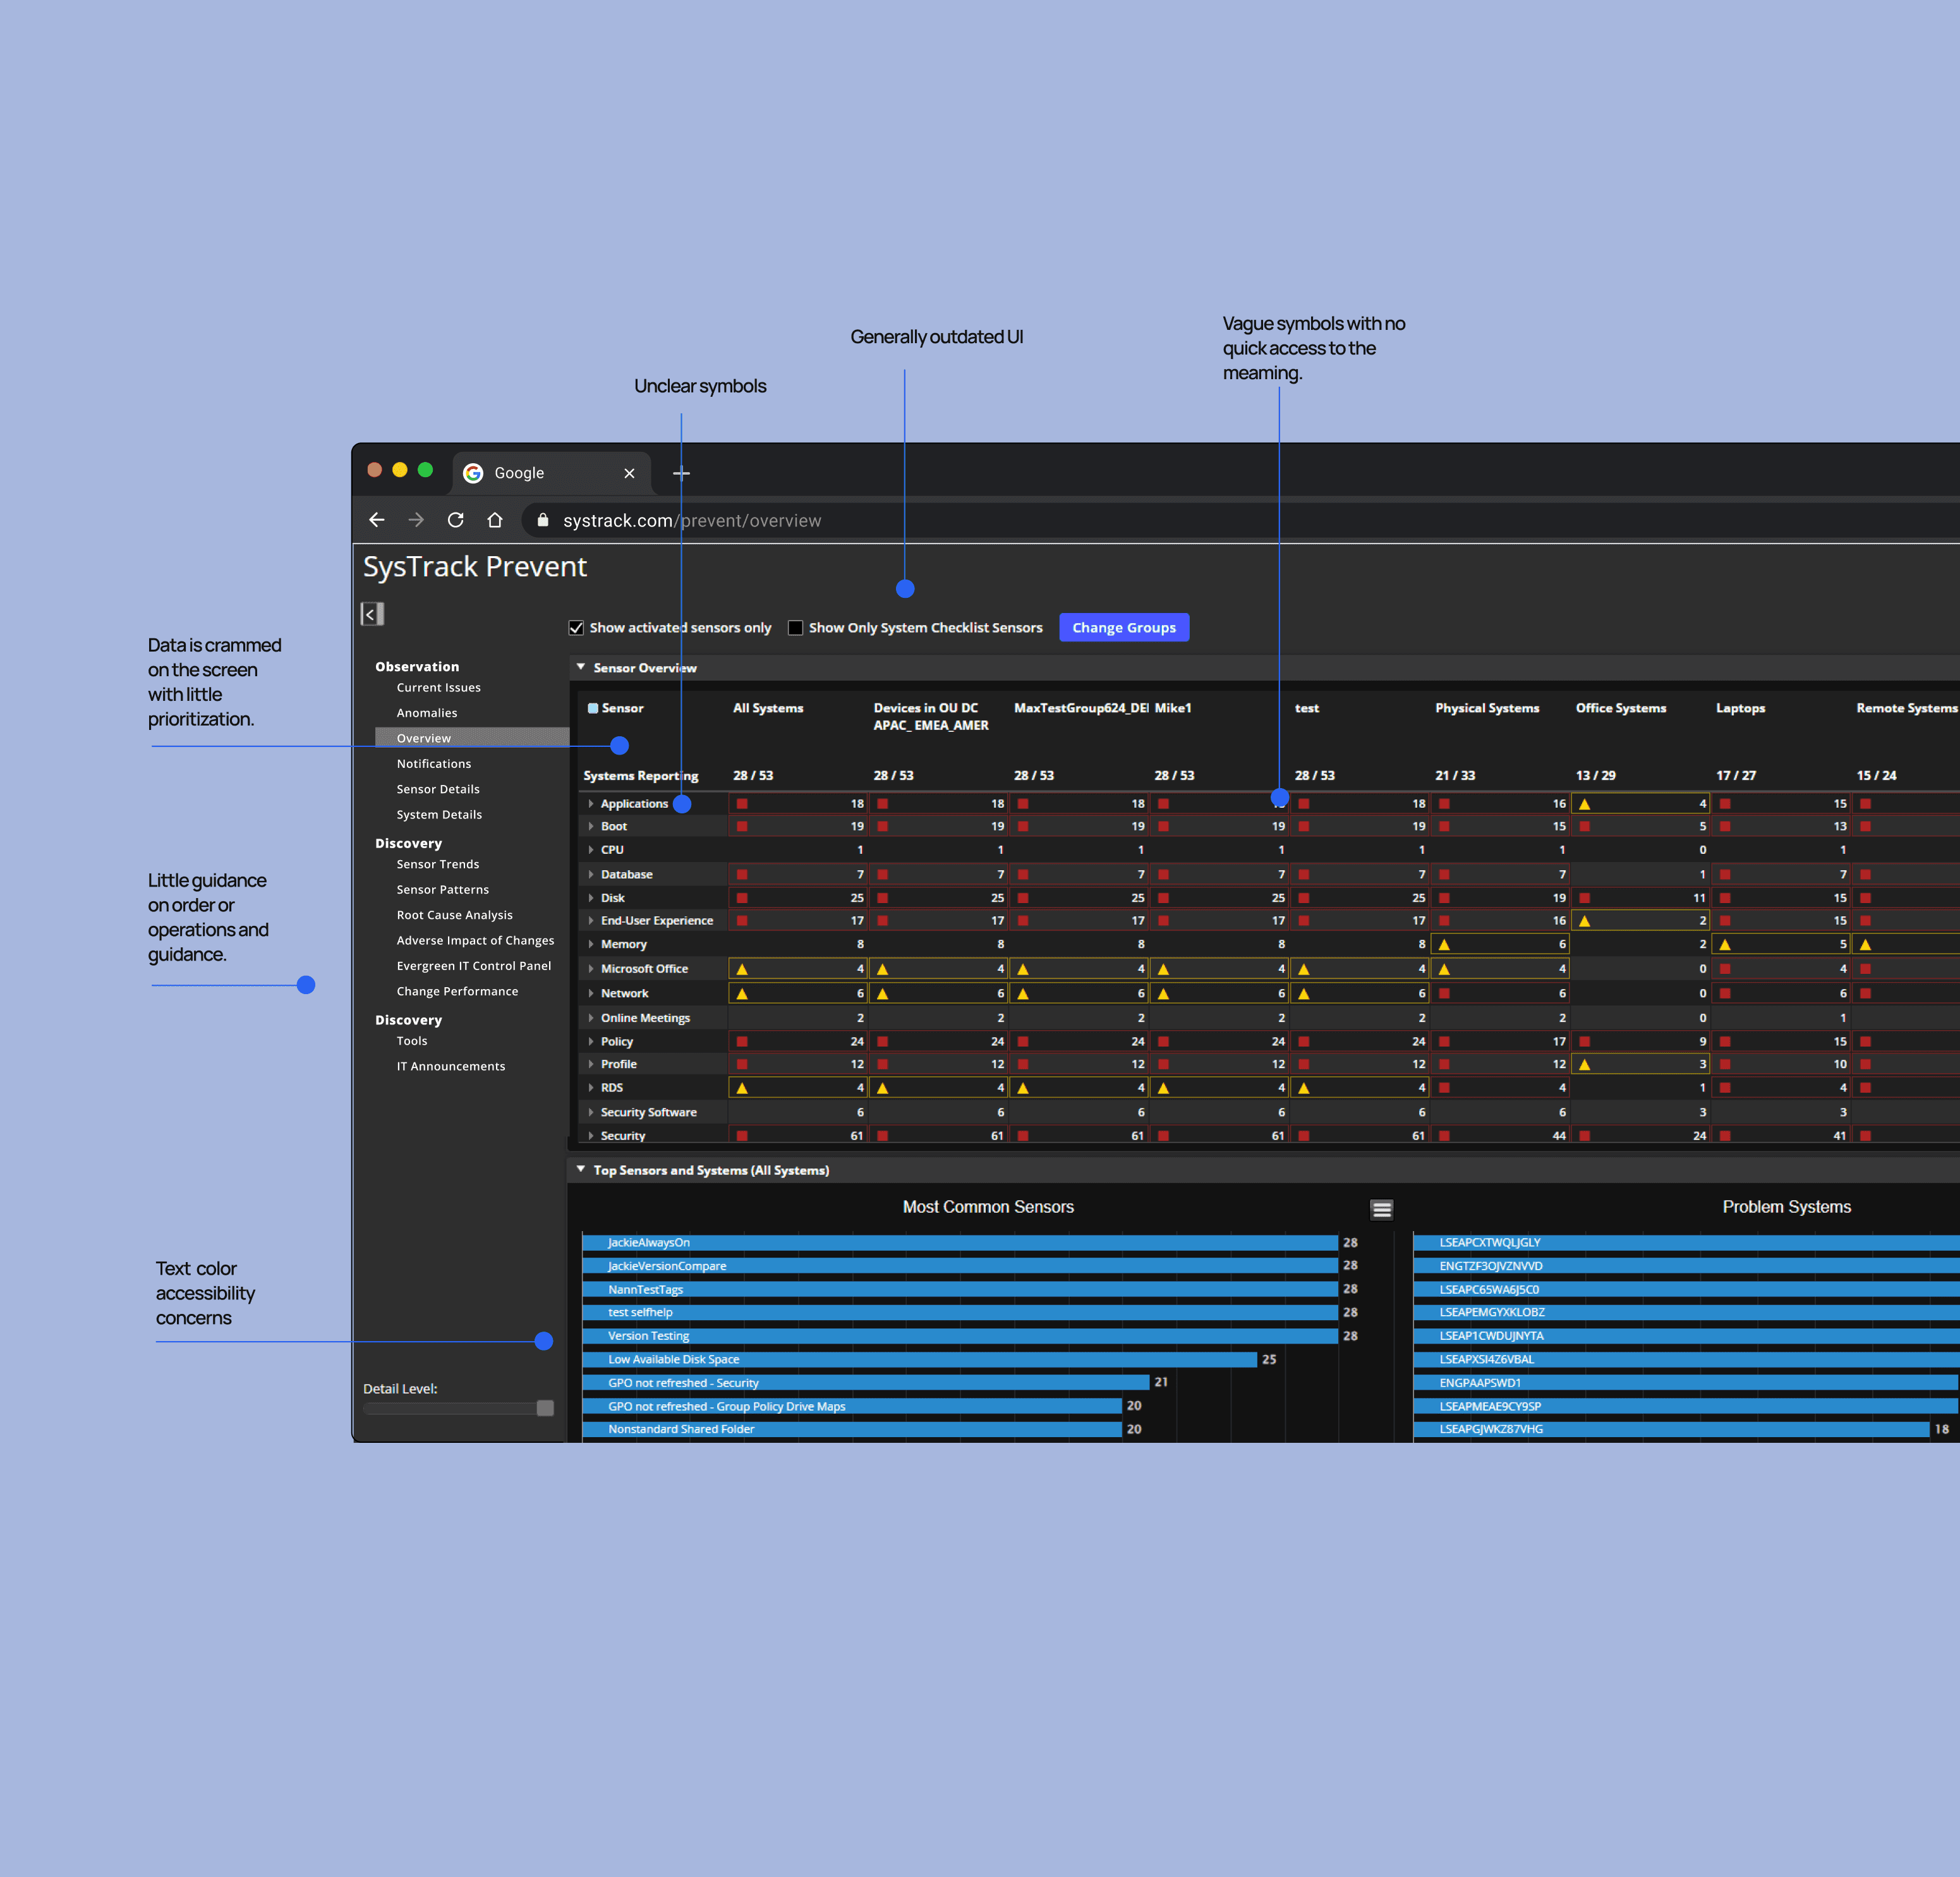Collapse Top Sensors and Systems section
This screenshot has width=1960, height=1877.
pos(581,1169)
